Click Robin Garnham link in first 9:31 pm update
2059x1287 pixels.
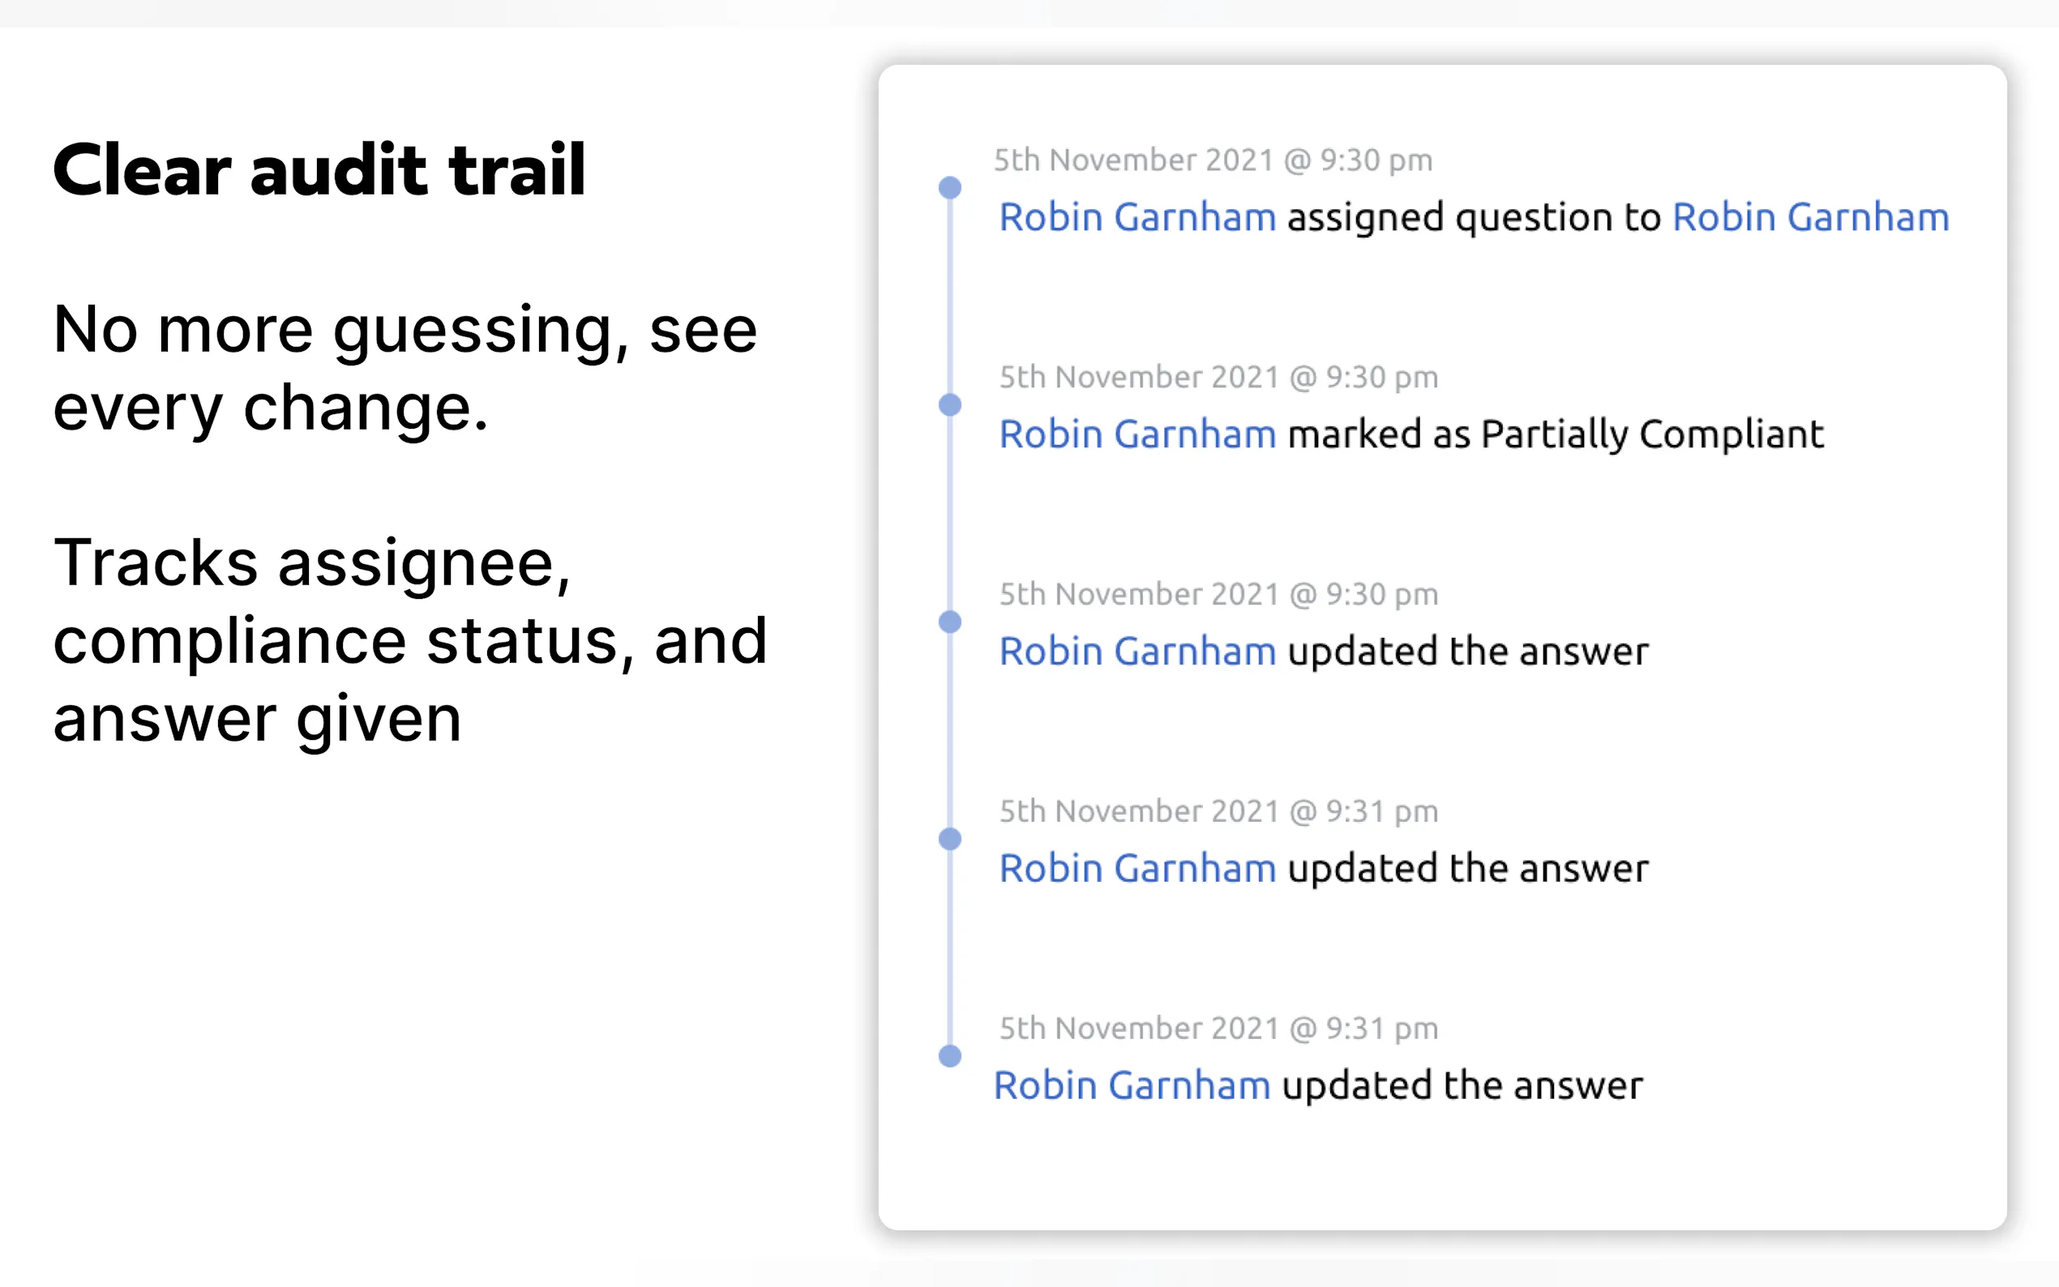(x=1137, y=868)
